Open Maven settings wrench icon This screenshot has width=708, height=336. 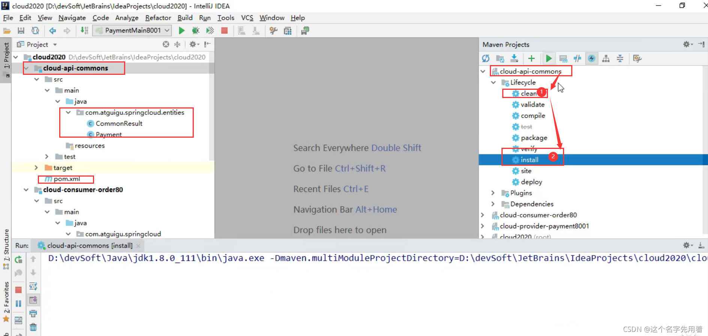pyautogui.click(x=637, y=58)
